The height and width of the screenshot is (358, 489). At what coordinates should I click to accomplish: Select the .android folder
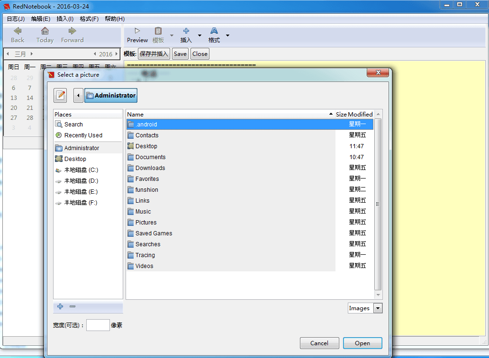point(250,125)
